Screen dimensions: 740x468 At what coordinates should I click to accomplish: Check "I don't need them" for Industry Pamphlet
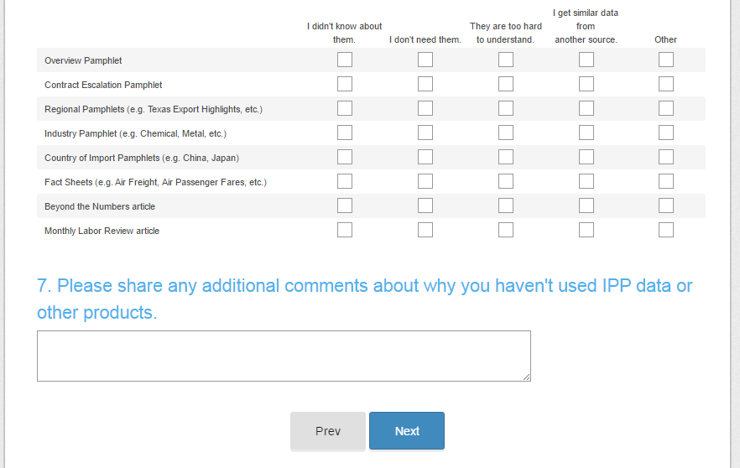pos(425,133)
